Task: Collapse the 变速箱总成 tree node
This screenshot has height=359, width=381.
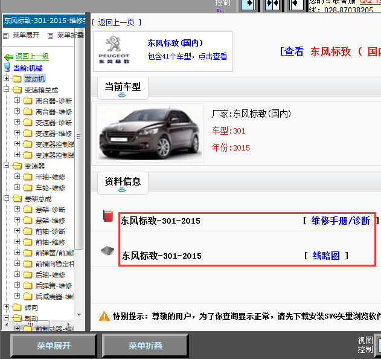Action: pos(6,89)
